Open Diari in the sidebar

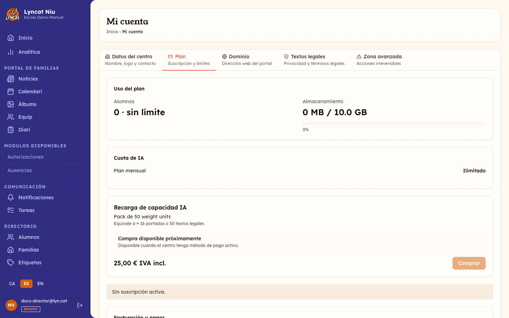[x=45, y=130]
